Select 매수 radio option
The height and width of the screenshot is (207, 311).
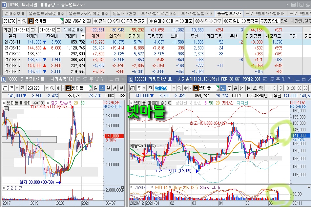[x=168, y=21]
